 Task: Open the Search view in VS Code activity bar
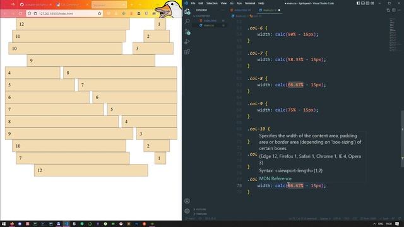click(x=187, y=21)
